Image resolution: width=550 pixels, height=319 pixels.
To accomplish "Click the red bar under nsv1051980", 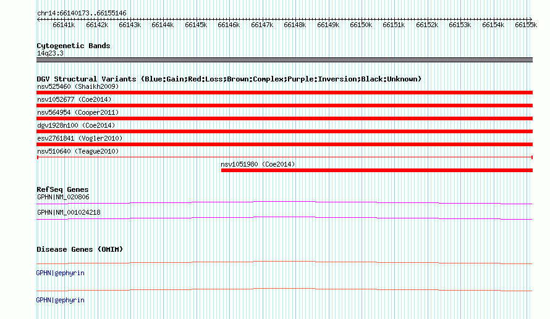I will (x=377, y=170).
